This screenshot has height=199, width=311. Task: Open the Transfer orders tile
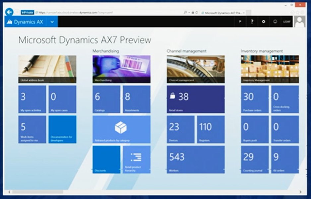coord(285,129)
